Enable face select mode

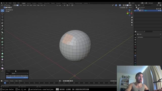[x=18, y=5]
